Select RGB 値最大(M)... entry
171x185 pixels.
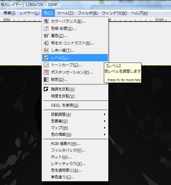pyautogui.click(x=75, y=144)
